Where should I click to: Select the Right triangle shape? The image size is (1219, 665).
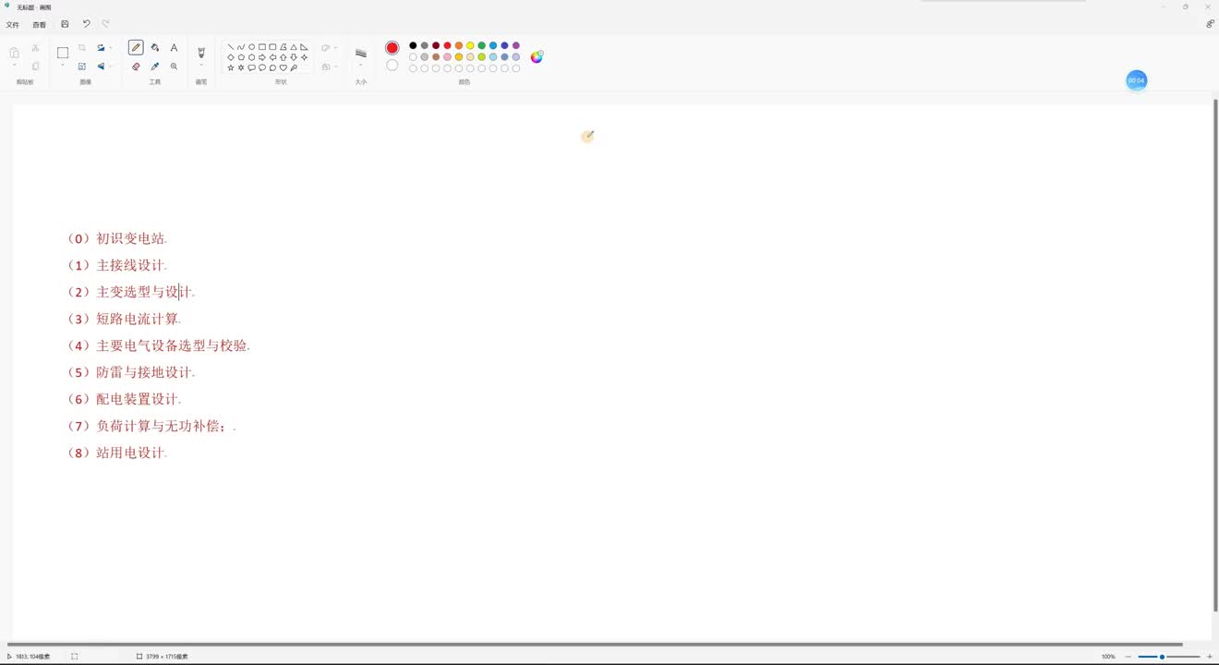tap(304, 46)
